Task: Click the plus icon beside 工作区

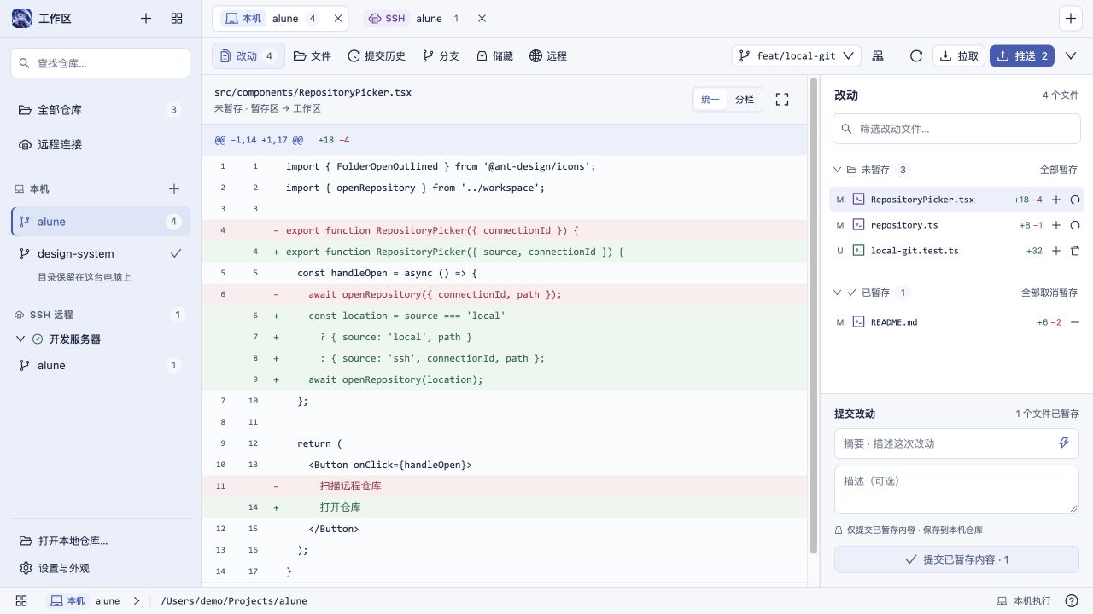Action: coord(146,18)
